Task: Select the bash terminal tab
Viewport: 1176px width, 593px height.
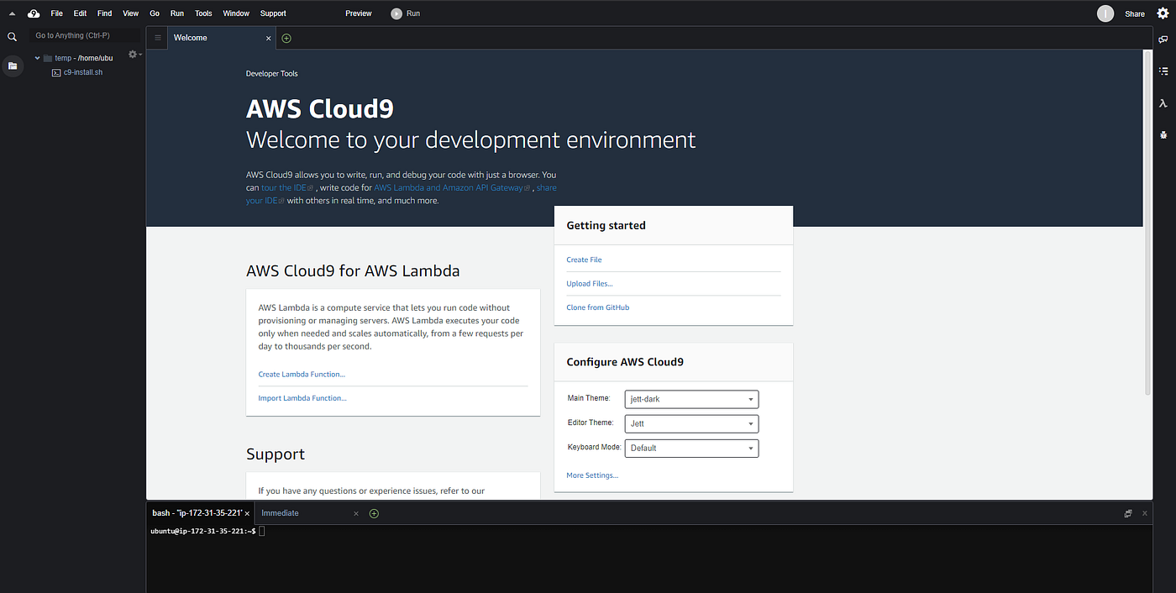Action: pyautogui.click(x=199, y=513)
